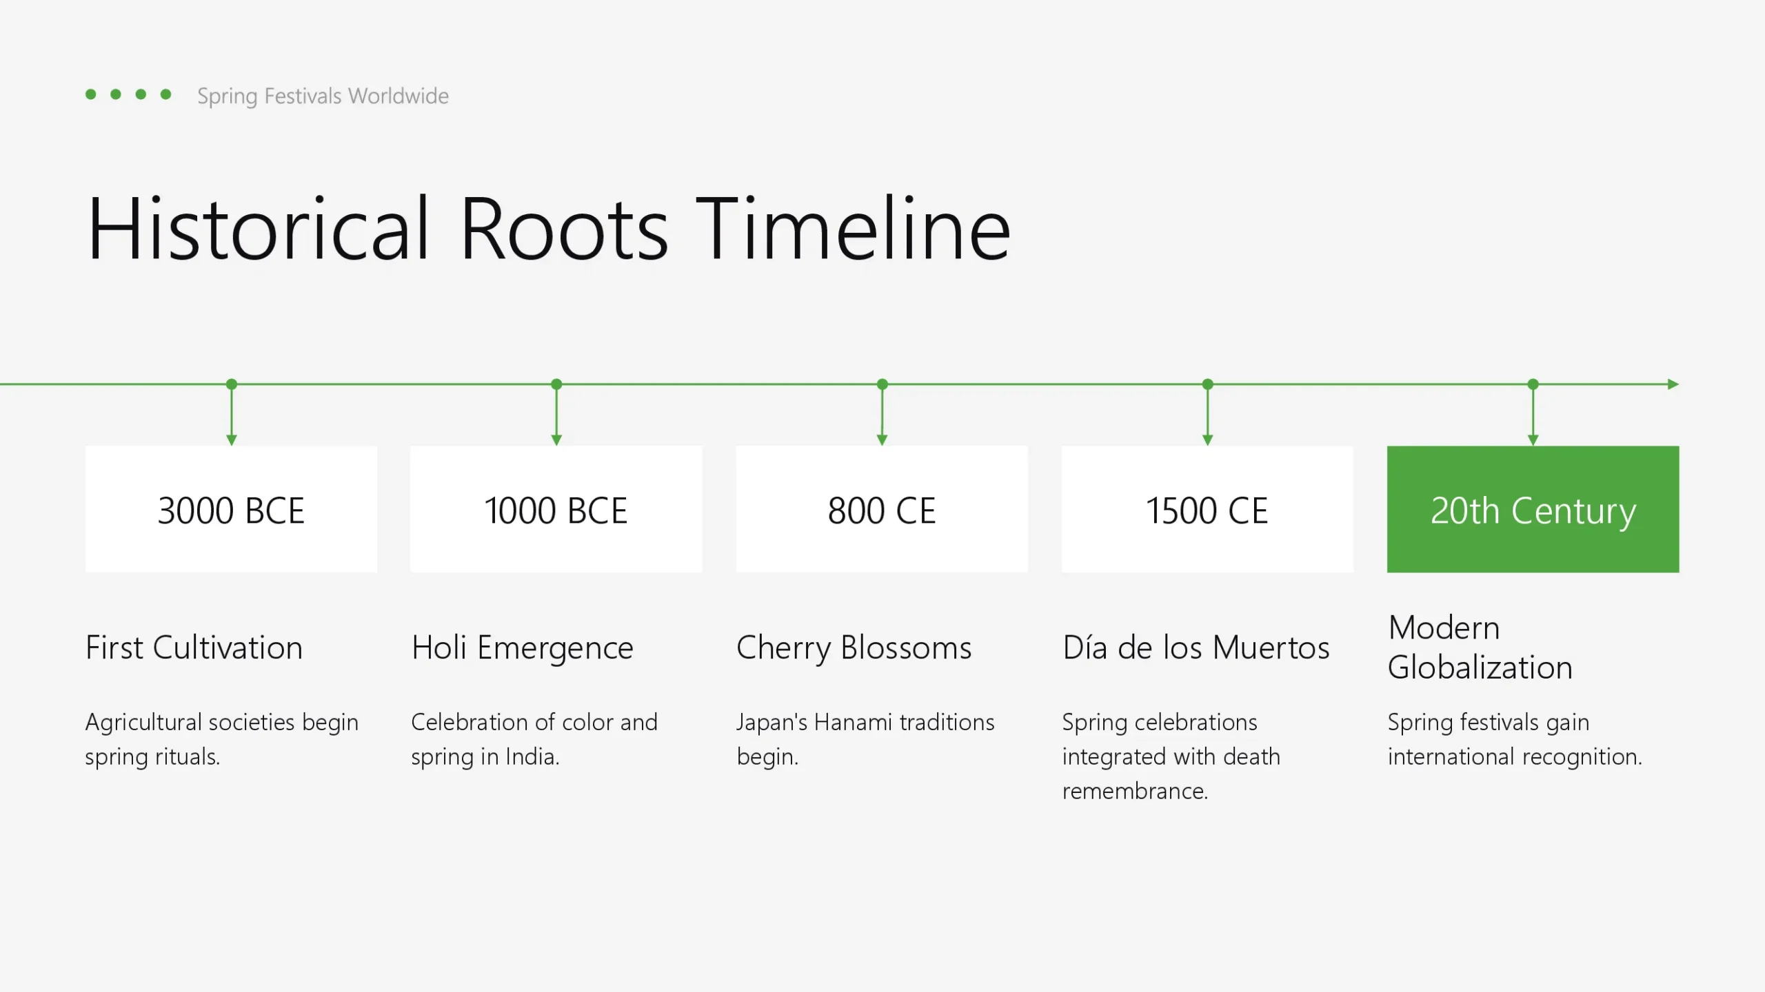This screenshot has width=1765, height=992.
Task: Select the 1500 CE date box
Action: point(1207,509)
